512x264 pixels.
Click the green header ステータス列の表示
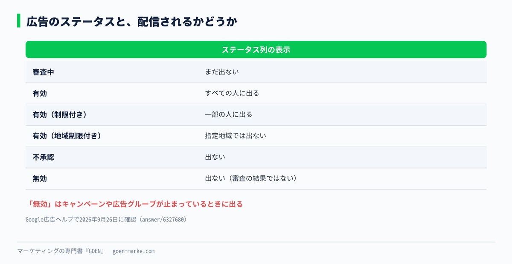coord(256,49)
